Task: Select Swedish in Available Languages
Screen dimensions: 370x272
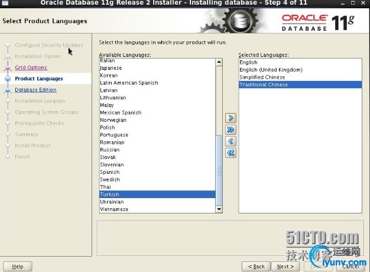Action: tap(157, 179)
